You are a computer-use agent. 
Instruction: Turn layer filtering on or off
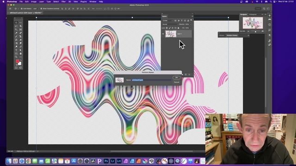click(191, 20)
